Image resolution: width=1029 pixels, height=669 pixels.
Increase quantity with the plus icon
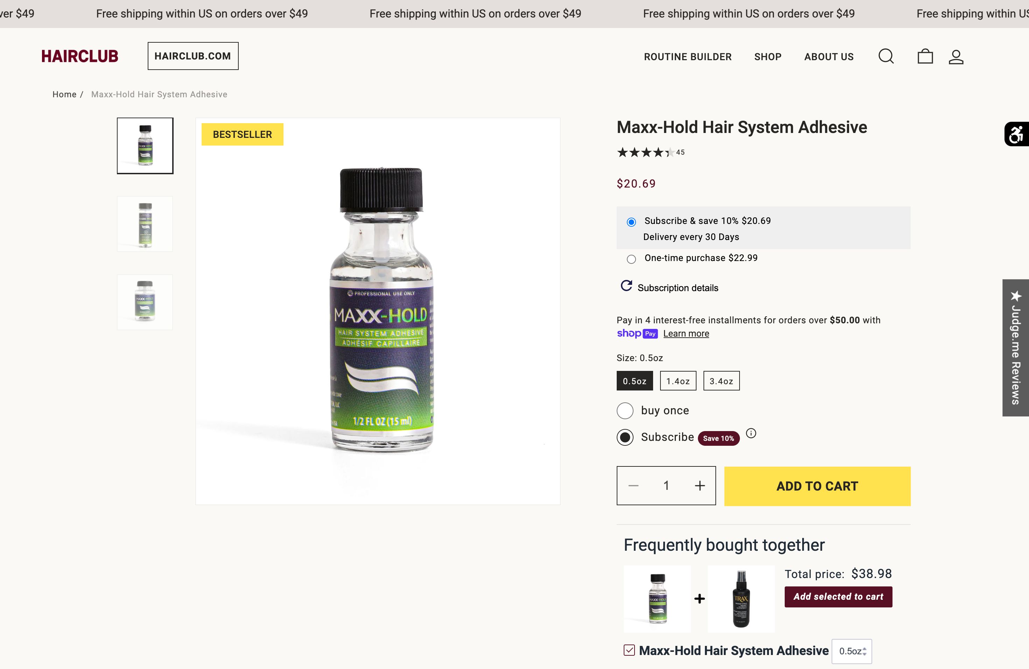[x=700, y=486]
